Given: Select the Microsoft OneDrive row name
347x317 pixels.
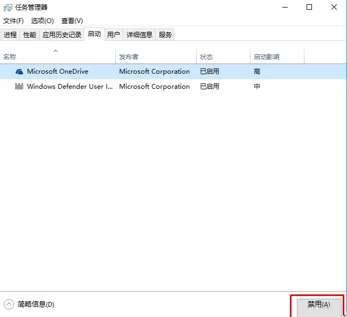Looking at the screenshot, I should 58,72.
